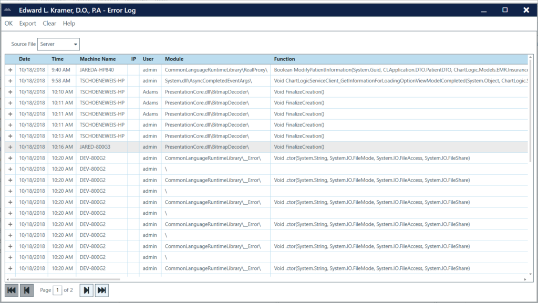Image resolution: width=538 pixels, height=303 pixels.
Task: Close the Error Log window
Action: click(526, 10)
